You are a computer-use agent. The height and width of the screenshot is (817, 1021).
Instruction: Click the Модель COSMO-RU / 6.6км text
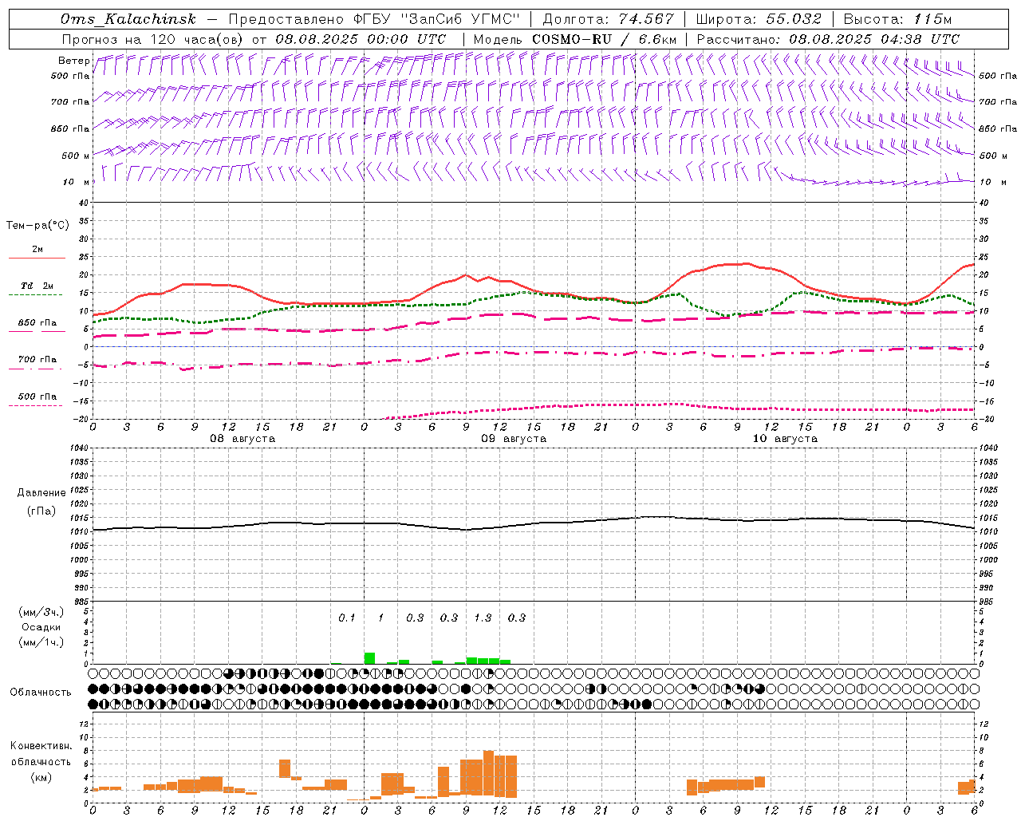click(x=574, y=39)
